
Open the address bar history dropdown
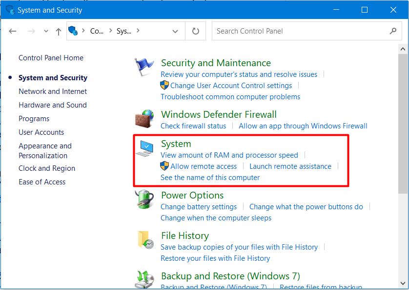175,32
